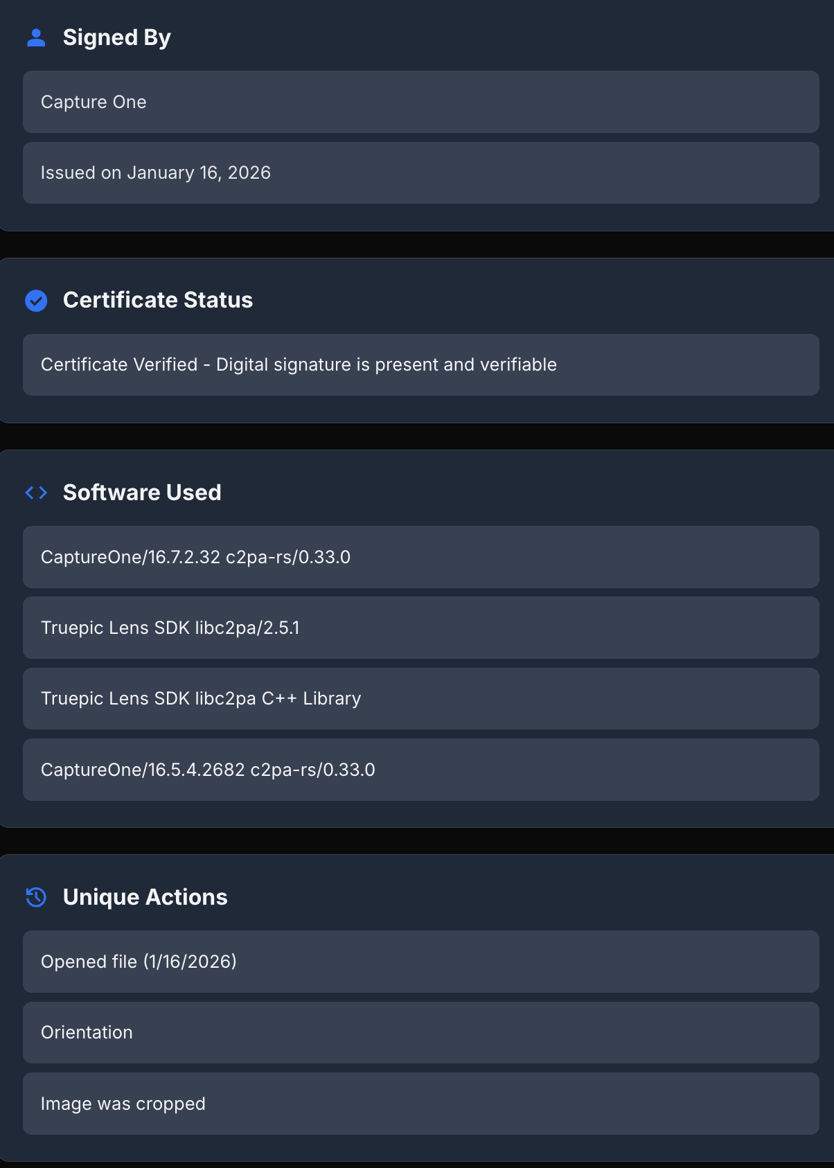This screenshot has height=1168, width=834.
Task: Select the CaptureOne/16.5.4.2682 software entry
Action: click(x=208, y=770)
